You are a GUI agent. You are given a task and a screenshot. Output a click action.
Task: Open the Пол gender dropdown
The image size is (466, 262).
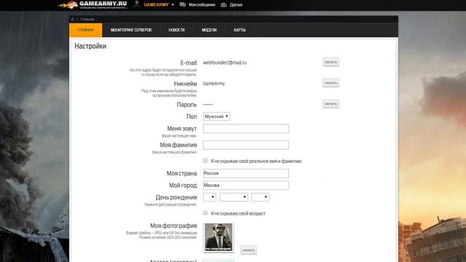[217, 116]
